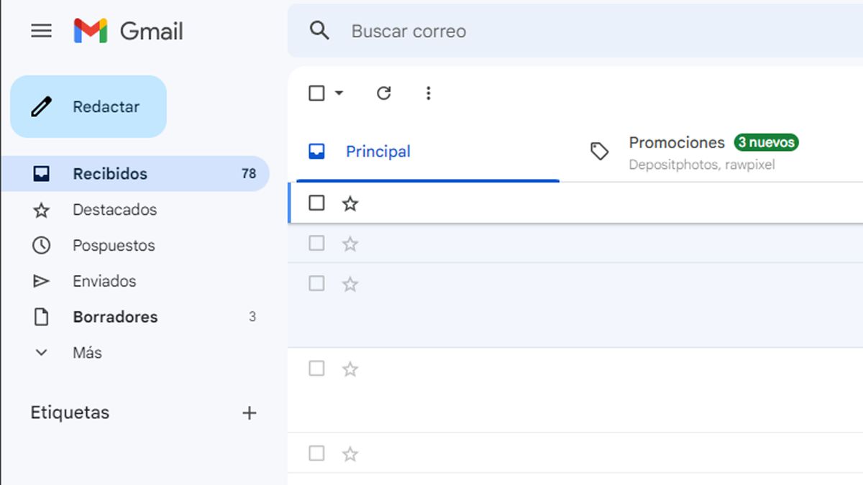Open the hamburger navigation menu

(x=41, y=30)
